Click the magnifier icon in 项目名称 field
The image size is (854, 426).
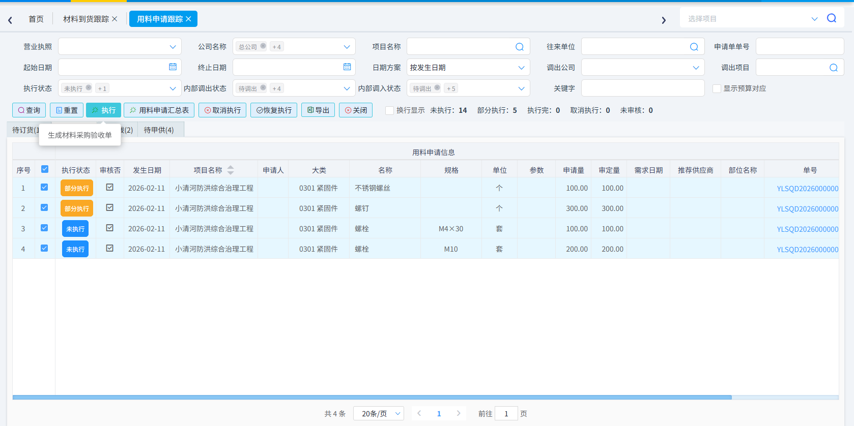tap(520, 47)
